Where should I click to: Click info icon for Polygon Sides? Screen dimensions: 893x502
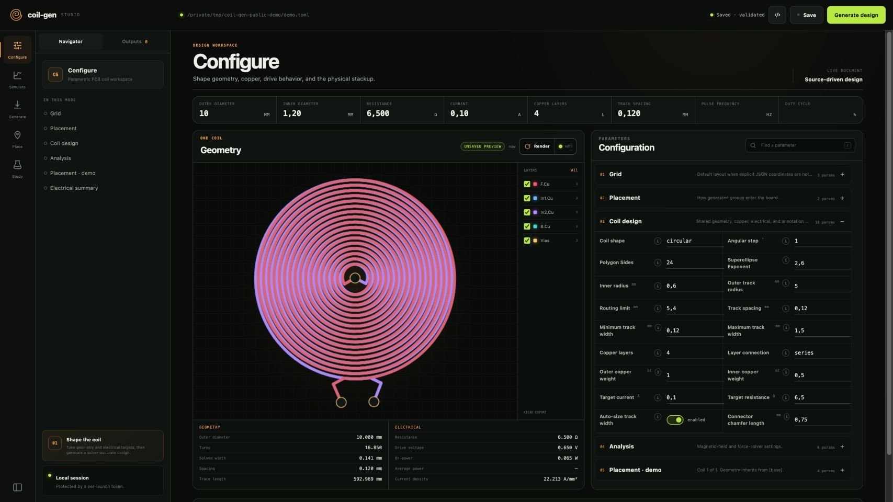coord(658,263)
